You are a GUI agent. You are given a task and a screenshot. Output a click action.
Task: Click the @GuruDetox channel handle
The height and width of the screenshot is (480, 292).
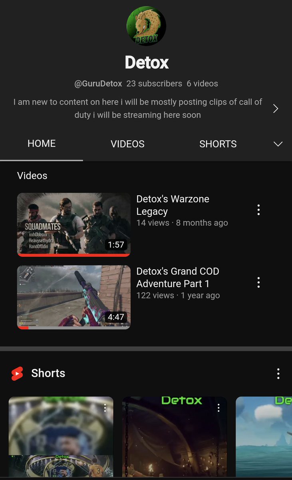(98, 84)
